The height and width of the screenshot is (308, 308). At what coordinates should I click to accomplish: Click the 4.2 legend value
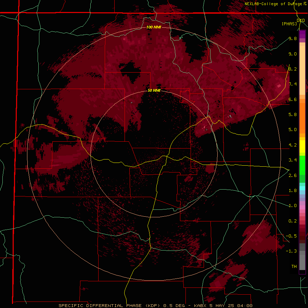pos(293,145)
